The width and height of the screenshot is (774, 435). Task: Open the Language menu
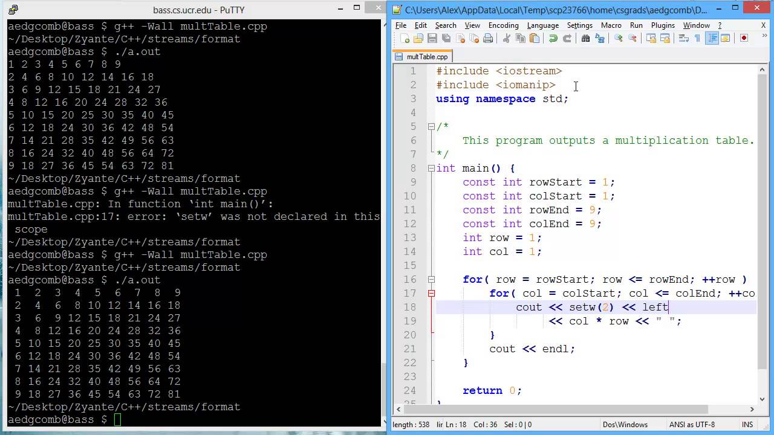543,25
